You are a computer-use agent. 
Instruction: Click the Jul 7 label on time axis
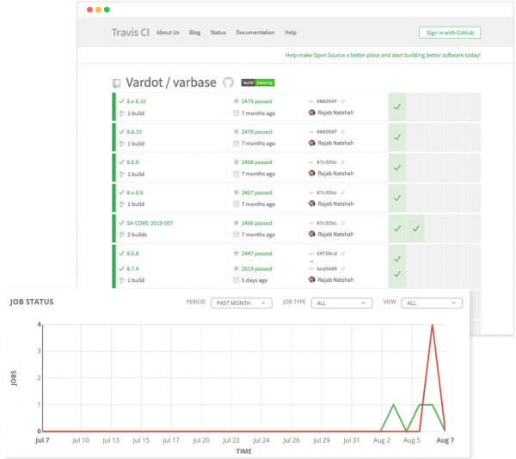[42, 440]
